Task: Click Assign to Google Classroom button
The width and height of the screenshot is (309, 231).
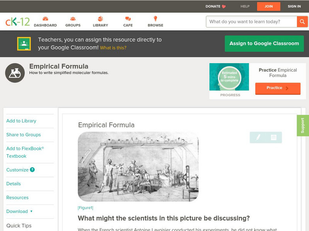Action: (x=264, y=44)
